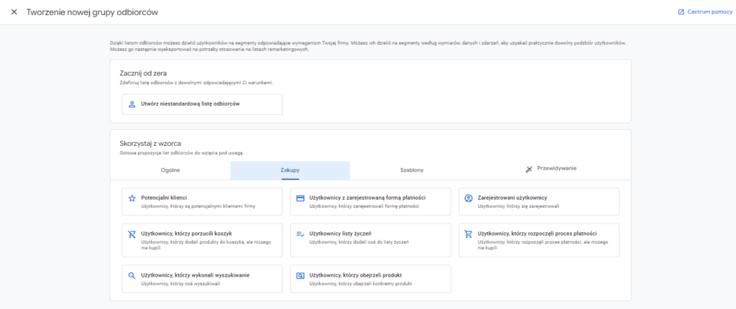The image size is (736, 309).
Task: Pick the Zarejestrowani użytkownicy template
Action: [x=539, y=201]
